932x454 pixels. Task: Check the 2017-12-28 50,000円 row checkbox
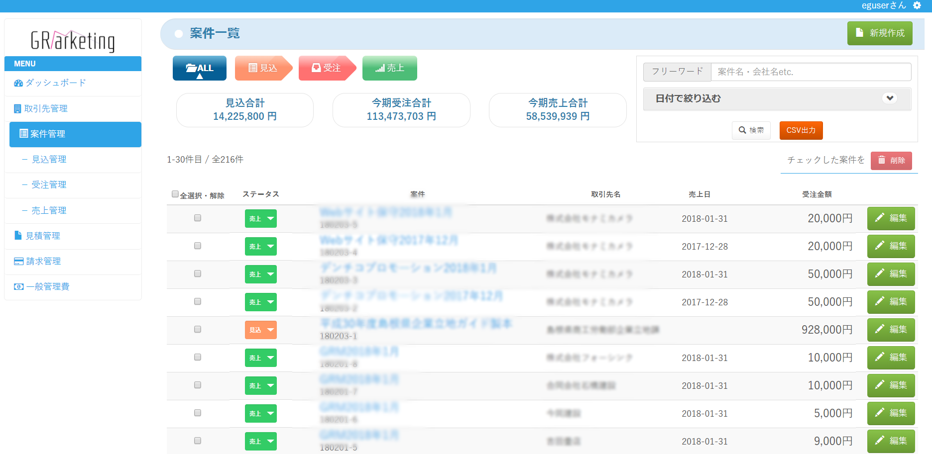(198, 301)
